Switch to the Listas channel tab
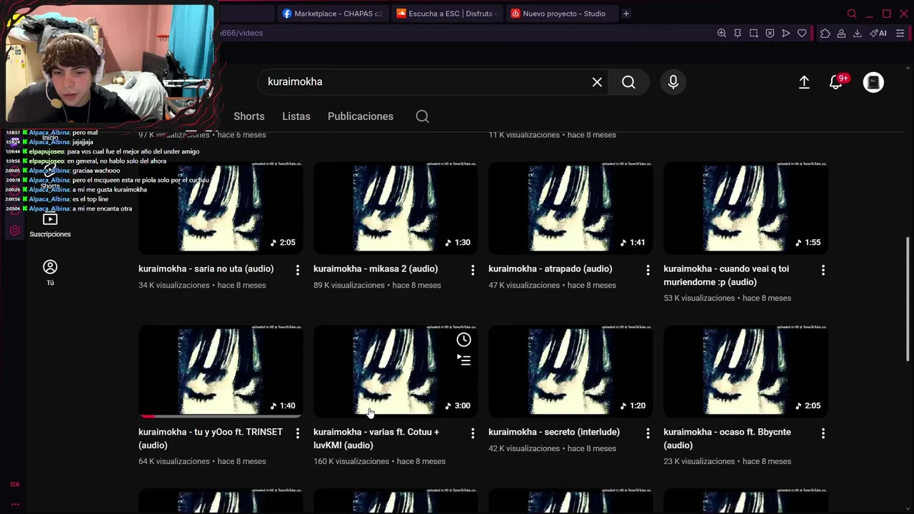Screen dimensions: 914x514 coord(296,116)
